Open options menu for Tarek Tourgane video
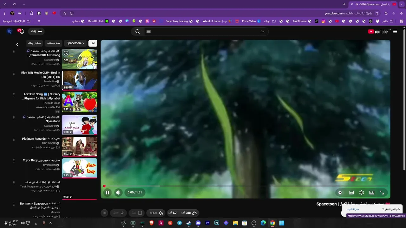The image size is (406, 228). pyautogui.click(x=14, y=182)
